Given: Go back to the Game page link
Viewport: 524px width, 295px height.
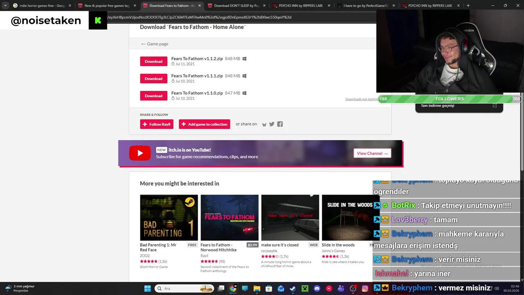Looking at the screenshot, I should coord(154,44).
